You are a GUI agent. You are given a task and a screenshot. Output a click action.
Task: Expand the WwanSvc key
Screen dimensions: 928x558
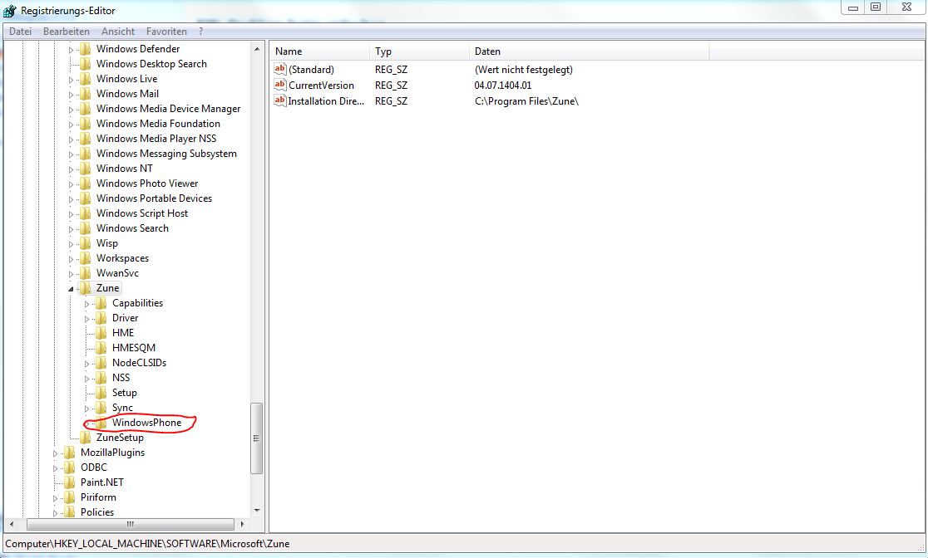(x=71, y=274)
